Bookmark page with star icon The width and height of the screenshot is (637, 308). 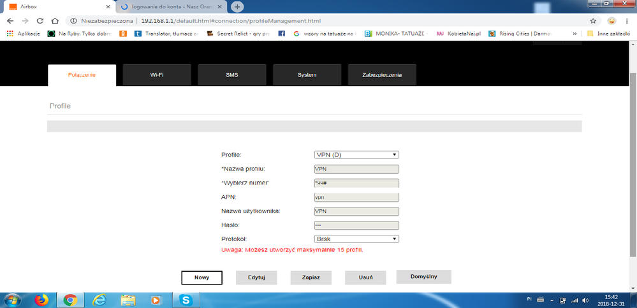(x=593, y=20)
